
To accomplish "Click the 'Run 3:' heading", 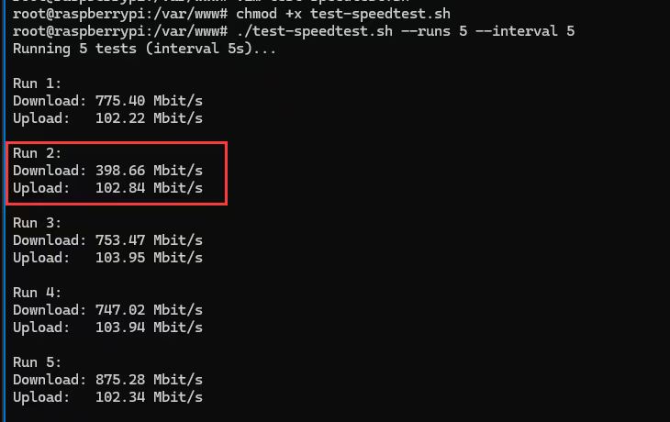I will pyautogui.click(x=38, y=223).
